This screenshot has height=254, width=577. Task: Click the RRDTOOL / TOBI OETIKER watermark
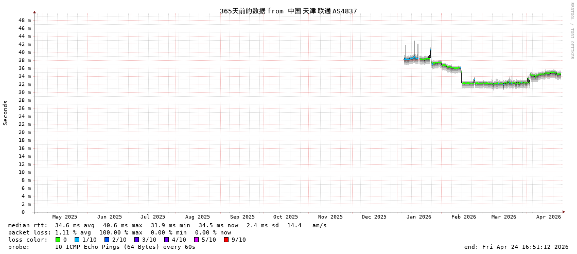click(x=572, y=31)
